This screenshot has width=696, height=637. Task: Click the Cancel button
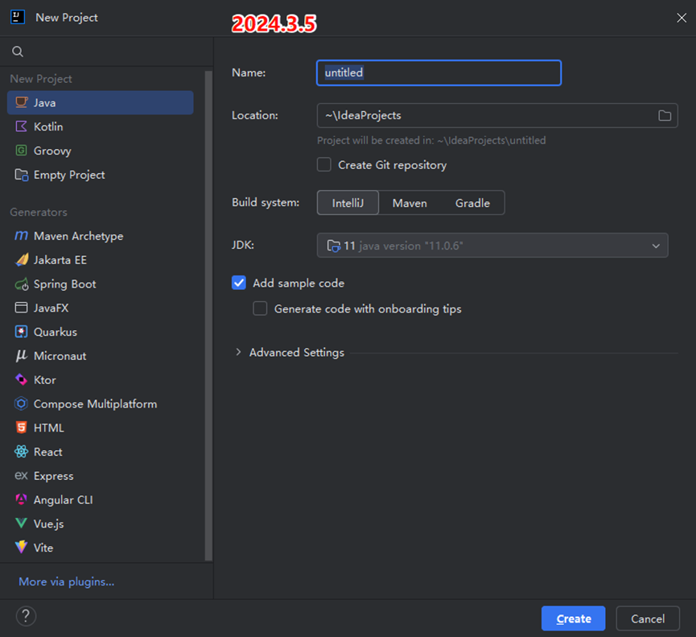tap(648, 618)
